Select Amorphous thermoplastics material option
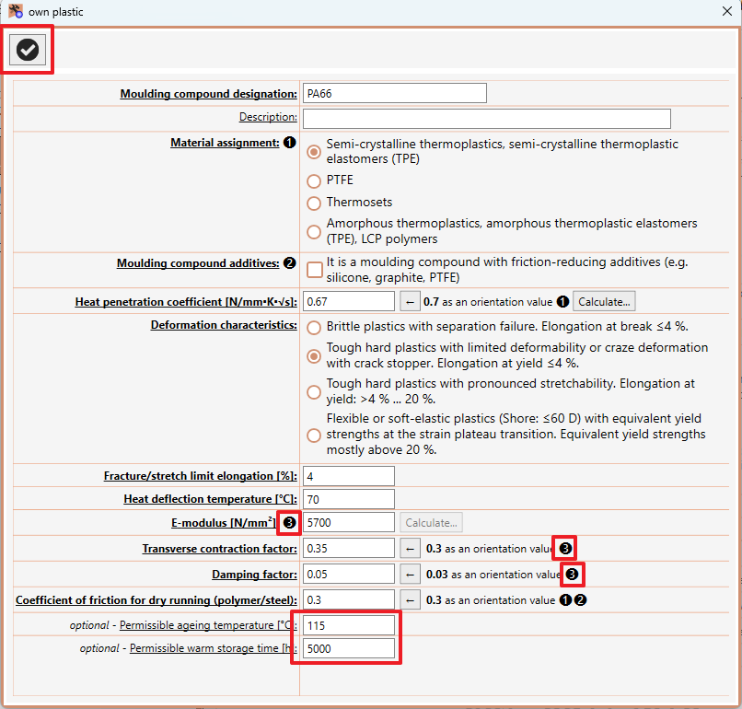 314,231
